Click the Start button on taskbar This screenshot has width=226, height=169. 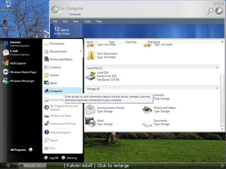pyautogui.click(x=8, y=166)
